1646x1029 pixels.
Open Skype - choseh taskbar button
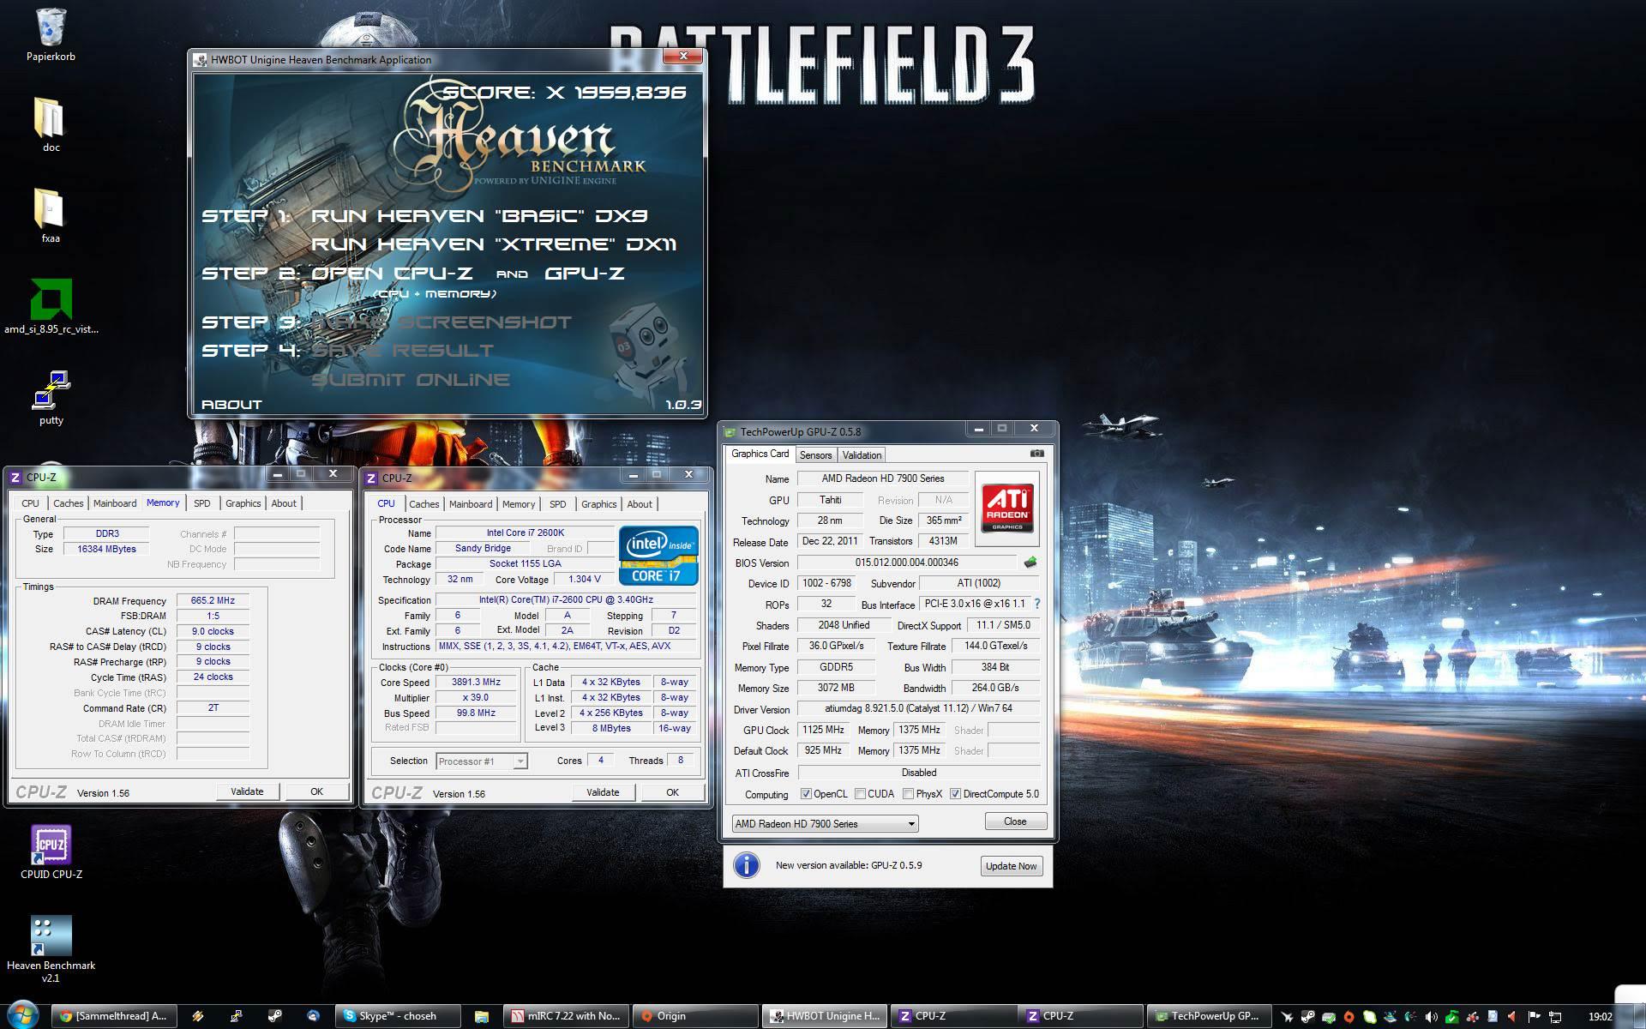[397, 1016]
